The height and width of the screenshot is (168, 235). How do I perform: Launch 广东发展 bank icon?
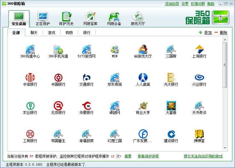[143, 136]
